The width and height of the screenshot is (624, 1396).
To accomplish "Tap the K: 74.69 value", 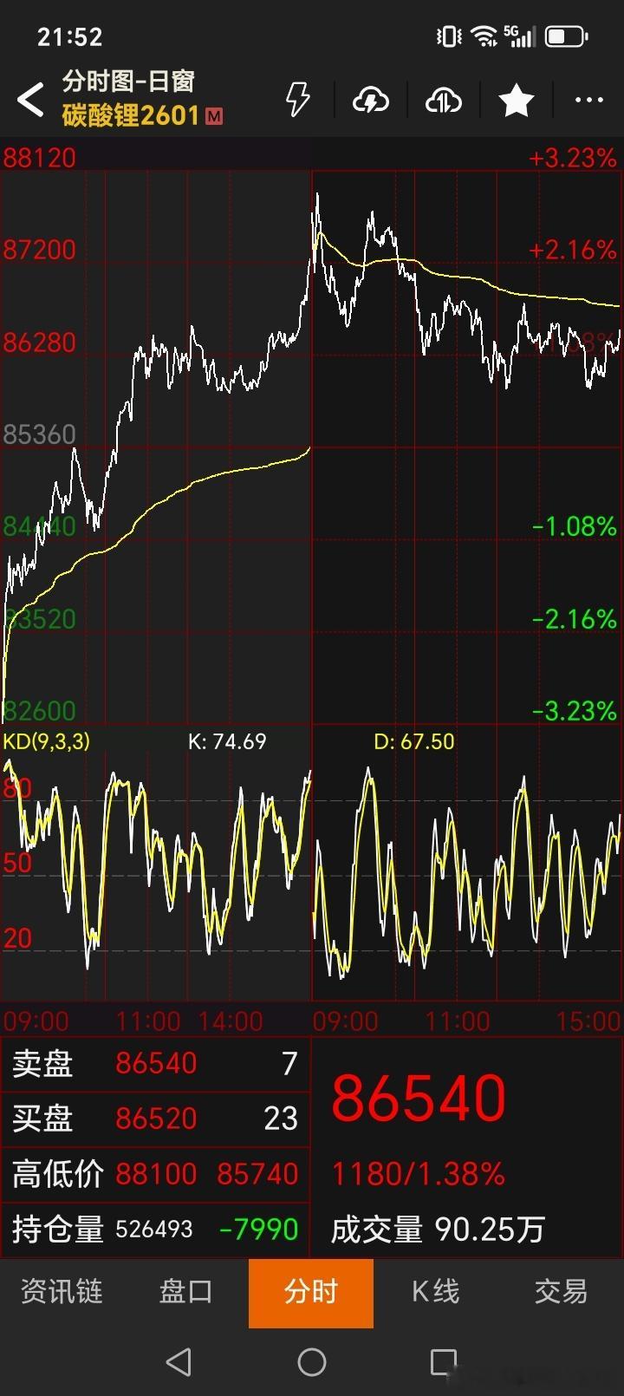I will point(227,741).
